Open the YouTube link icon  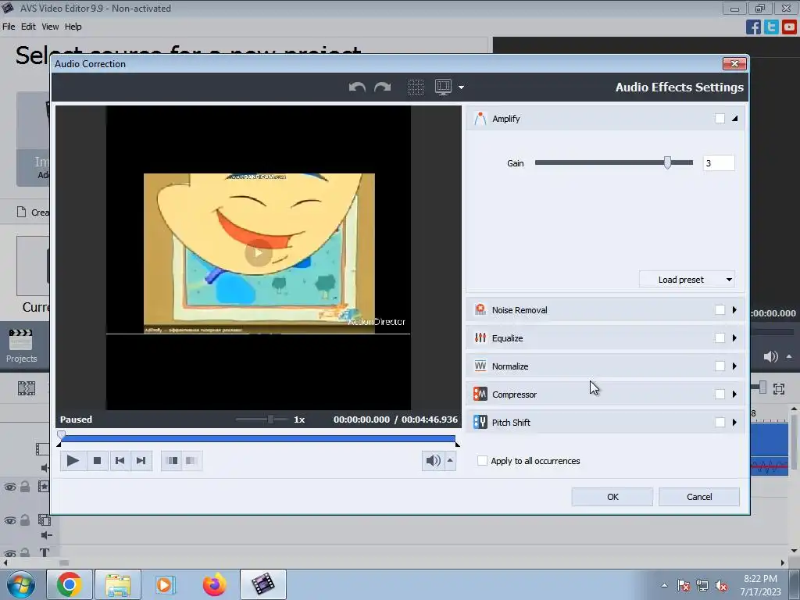click(x=789, y=27)
